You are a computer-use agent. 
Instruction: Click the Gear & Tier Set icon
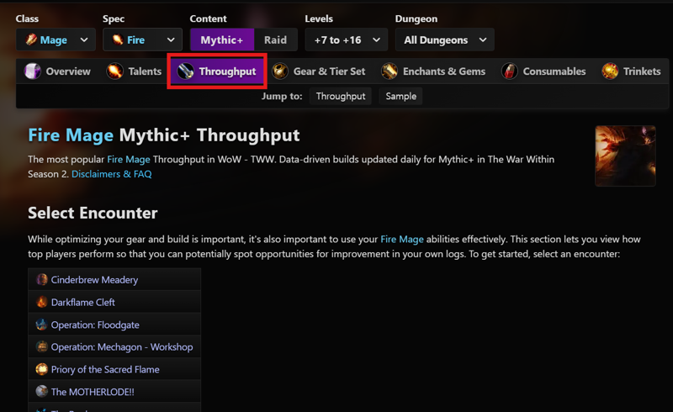[280, 71]
